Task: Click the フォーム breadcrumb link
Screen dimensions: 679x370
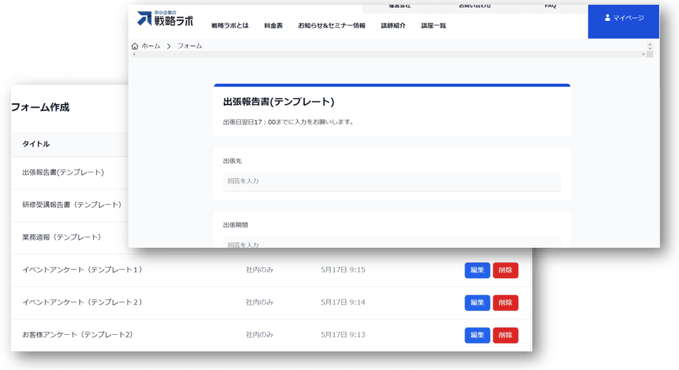Action: point(189,46)
